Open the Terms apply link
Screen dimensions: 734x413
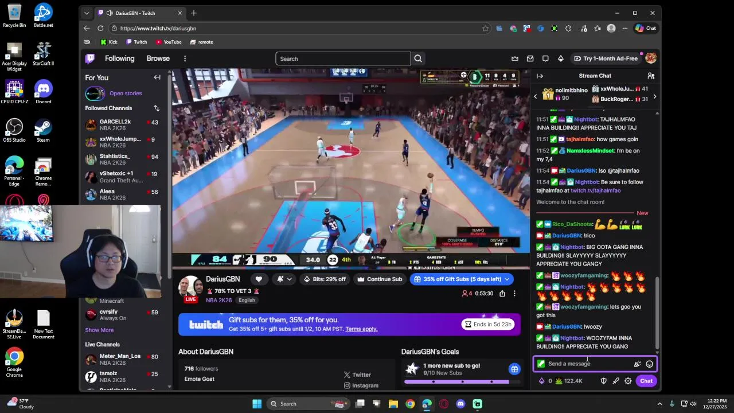click(x=361, y=329)
